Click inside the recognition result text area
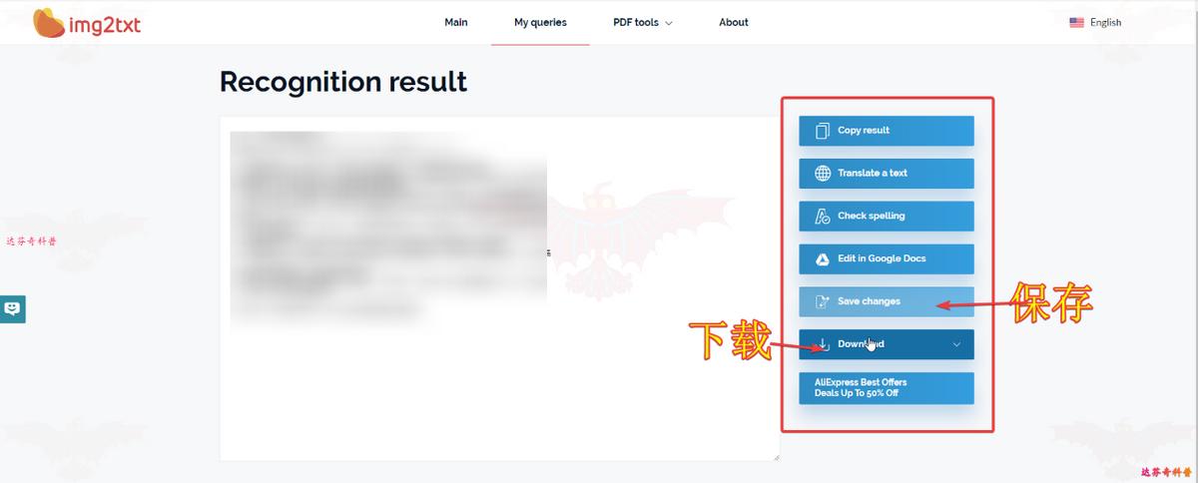Screen dimensions: 1198x483 [499, 288]
